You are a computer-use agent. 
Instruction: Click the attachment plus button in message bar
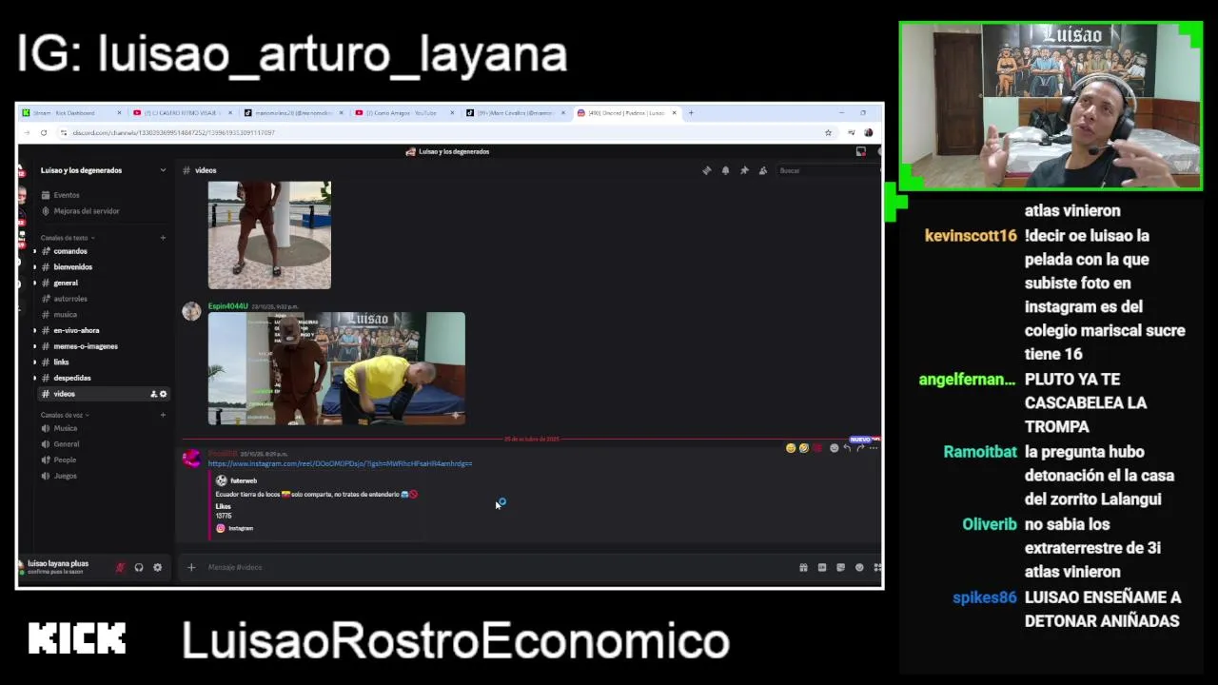191,567
